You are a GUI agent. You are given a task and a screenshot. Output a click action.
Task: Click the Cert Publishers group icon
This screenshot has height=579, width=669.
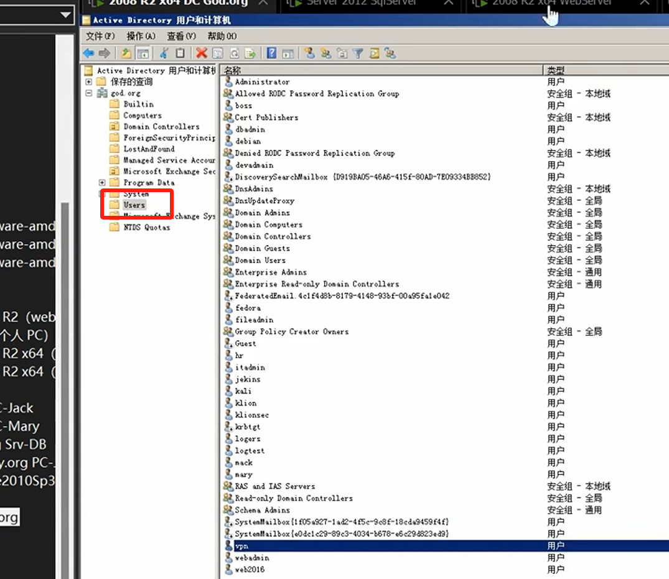(x=228, y=117)
